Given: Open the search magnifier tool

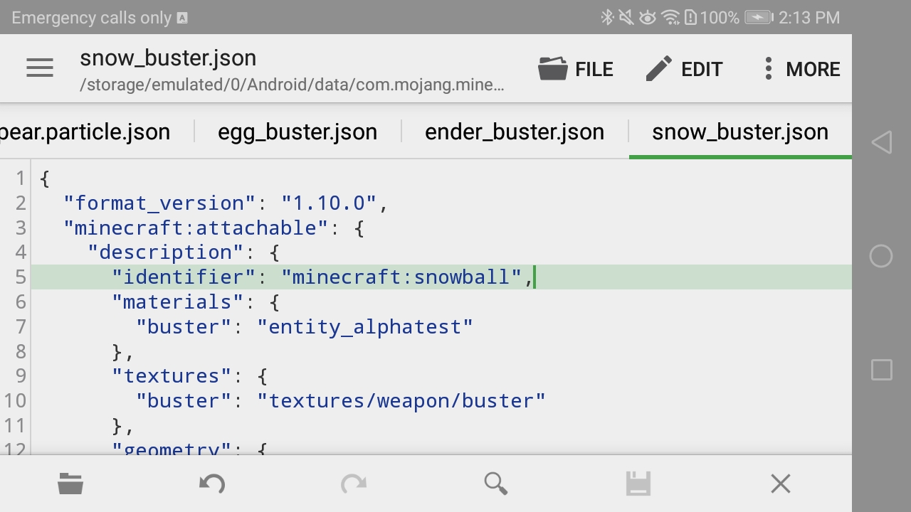Looking at the screenshot, I should pos(495,484).
